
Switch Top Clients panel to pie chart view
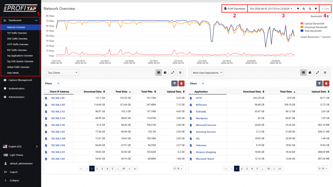[166, 72]
